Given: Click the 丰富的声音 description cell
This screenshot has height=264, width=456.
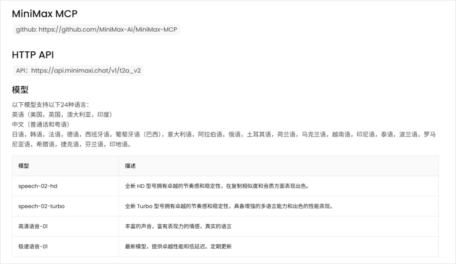Looking at the screenshot, I should tap(177, 226).
